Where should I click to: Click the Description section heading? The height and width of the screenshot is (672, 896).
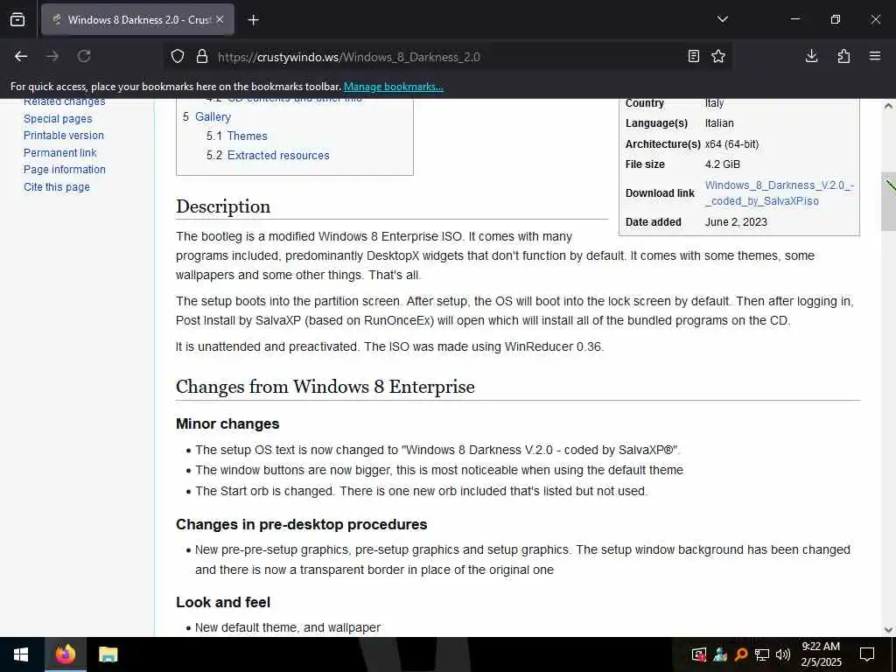coord(223,206)
